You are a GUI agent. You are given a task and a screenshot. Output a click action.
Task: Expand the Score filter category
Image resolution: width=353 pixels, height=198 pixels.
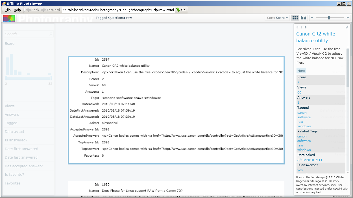(x=10, y=44)
